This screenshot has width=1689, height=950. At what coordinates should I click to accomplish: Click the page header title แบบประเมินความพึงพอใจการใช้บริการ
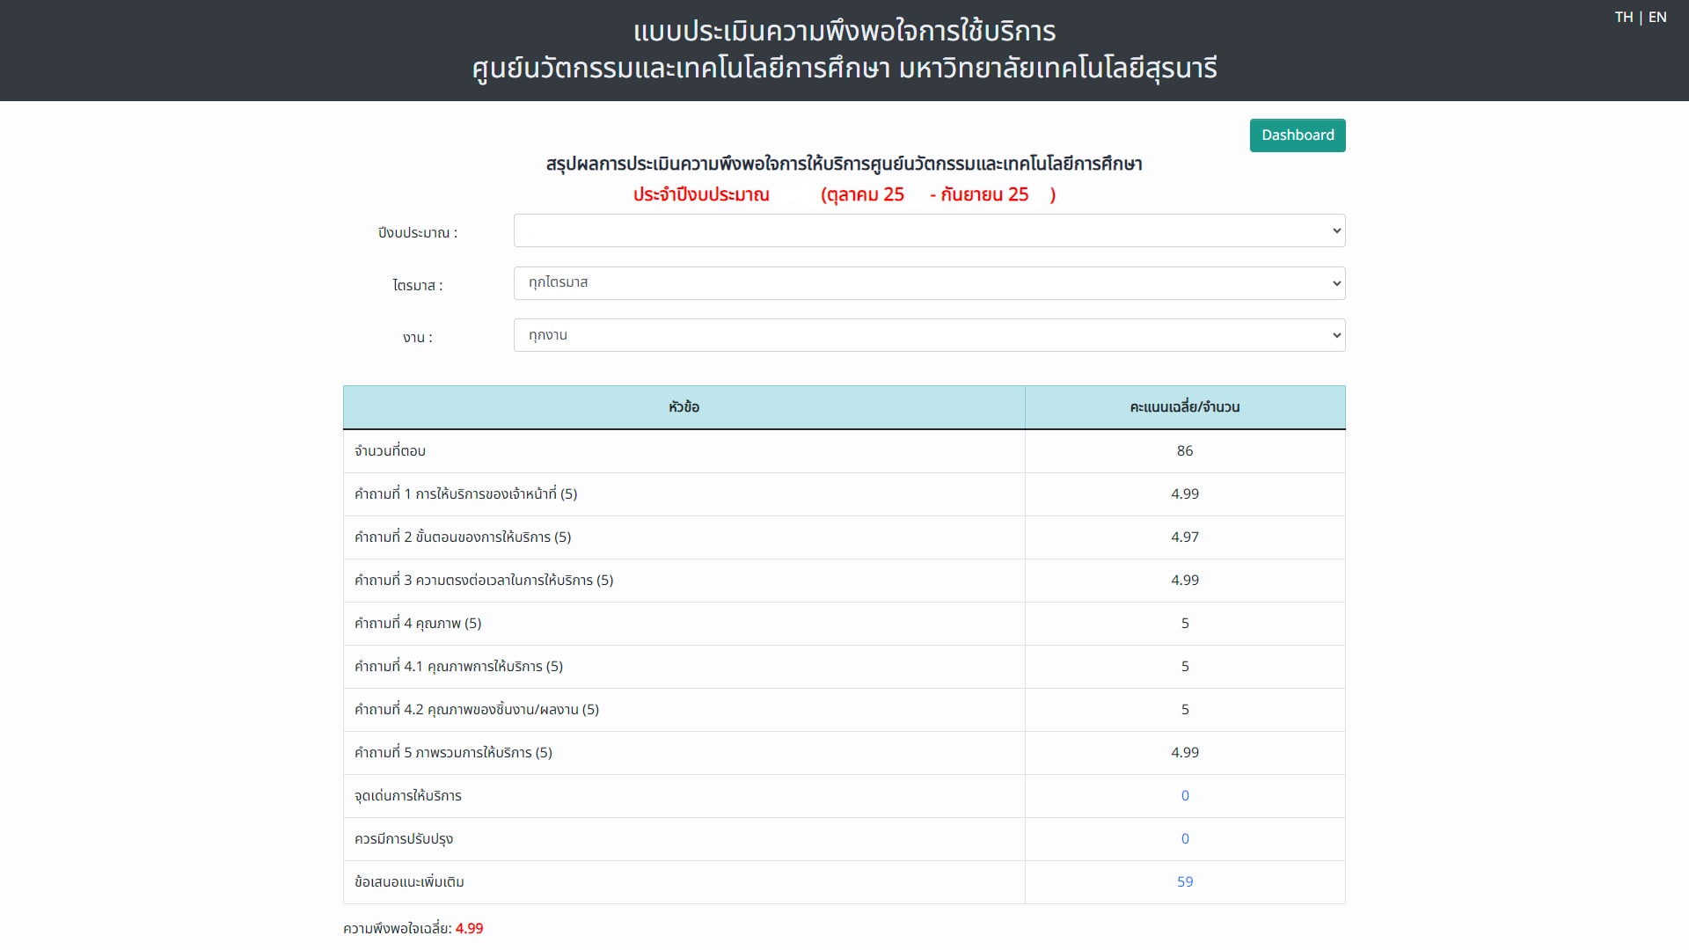click(x=844, y=32)
